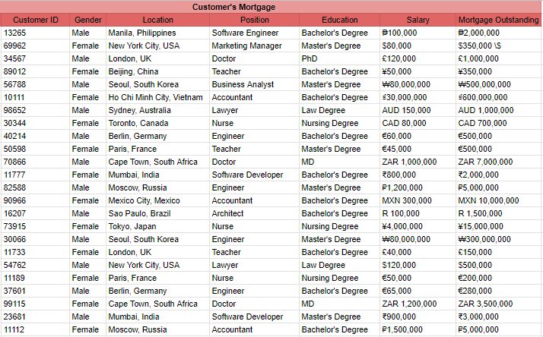The image size is (543, 337).
Task: Click the Salary column header
Action: (418, 20)
